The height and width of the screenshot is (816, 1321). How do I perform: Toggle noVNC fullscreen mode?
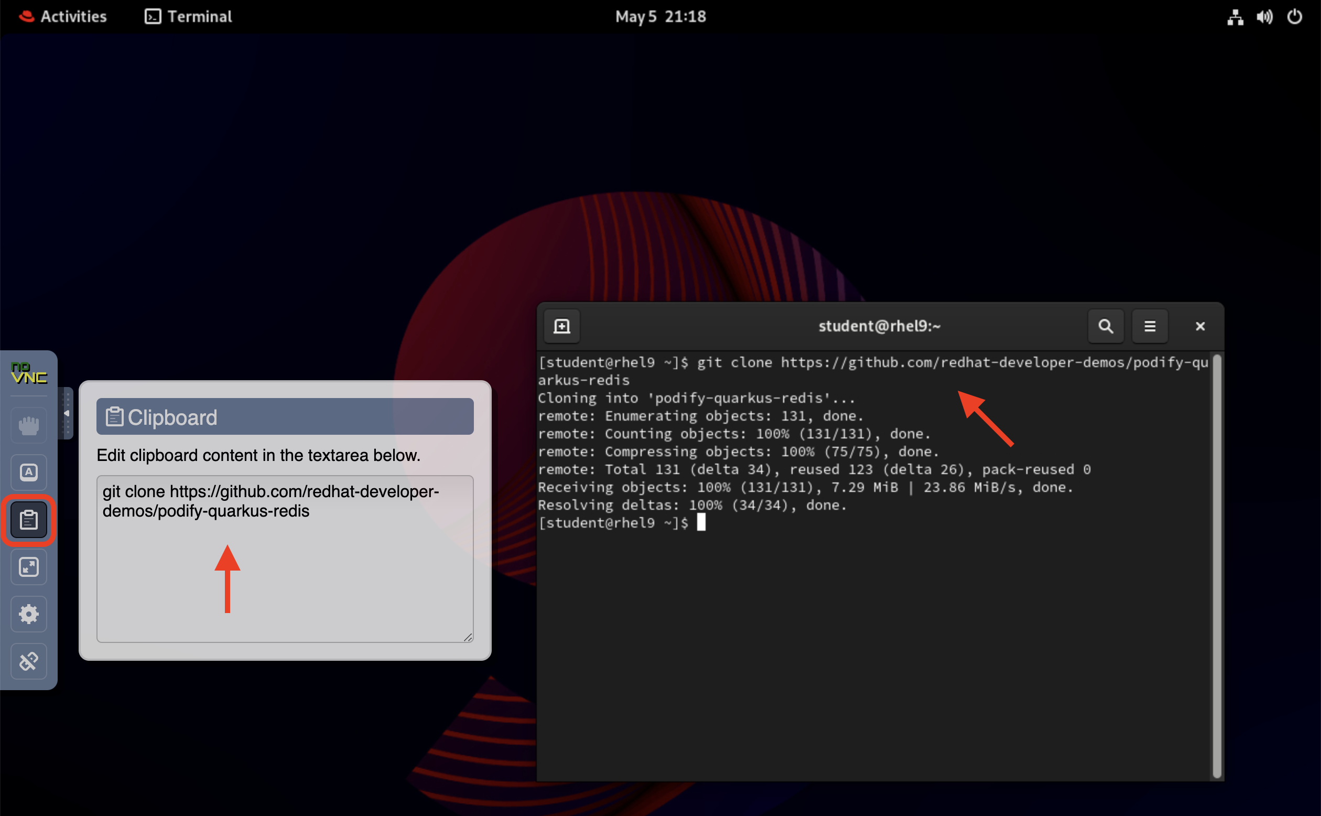(29, 567)
